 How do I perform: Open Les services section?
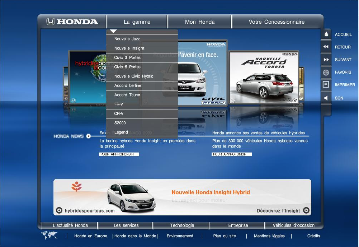[x=126, y=225]
